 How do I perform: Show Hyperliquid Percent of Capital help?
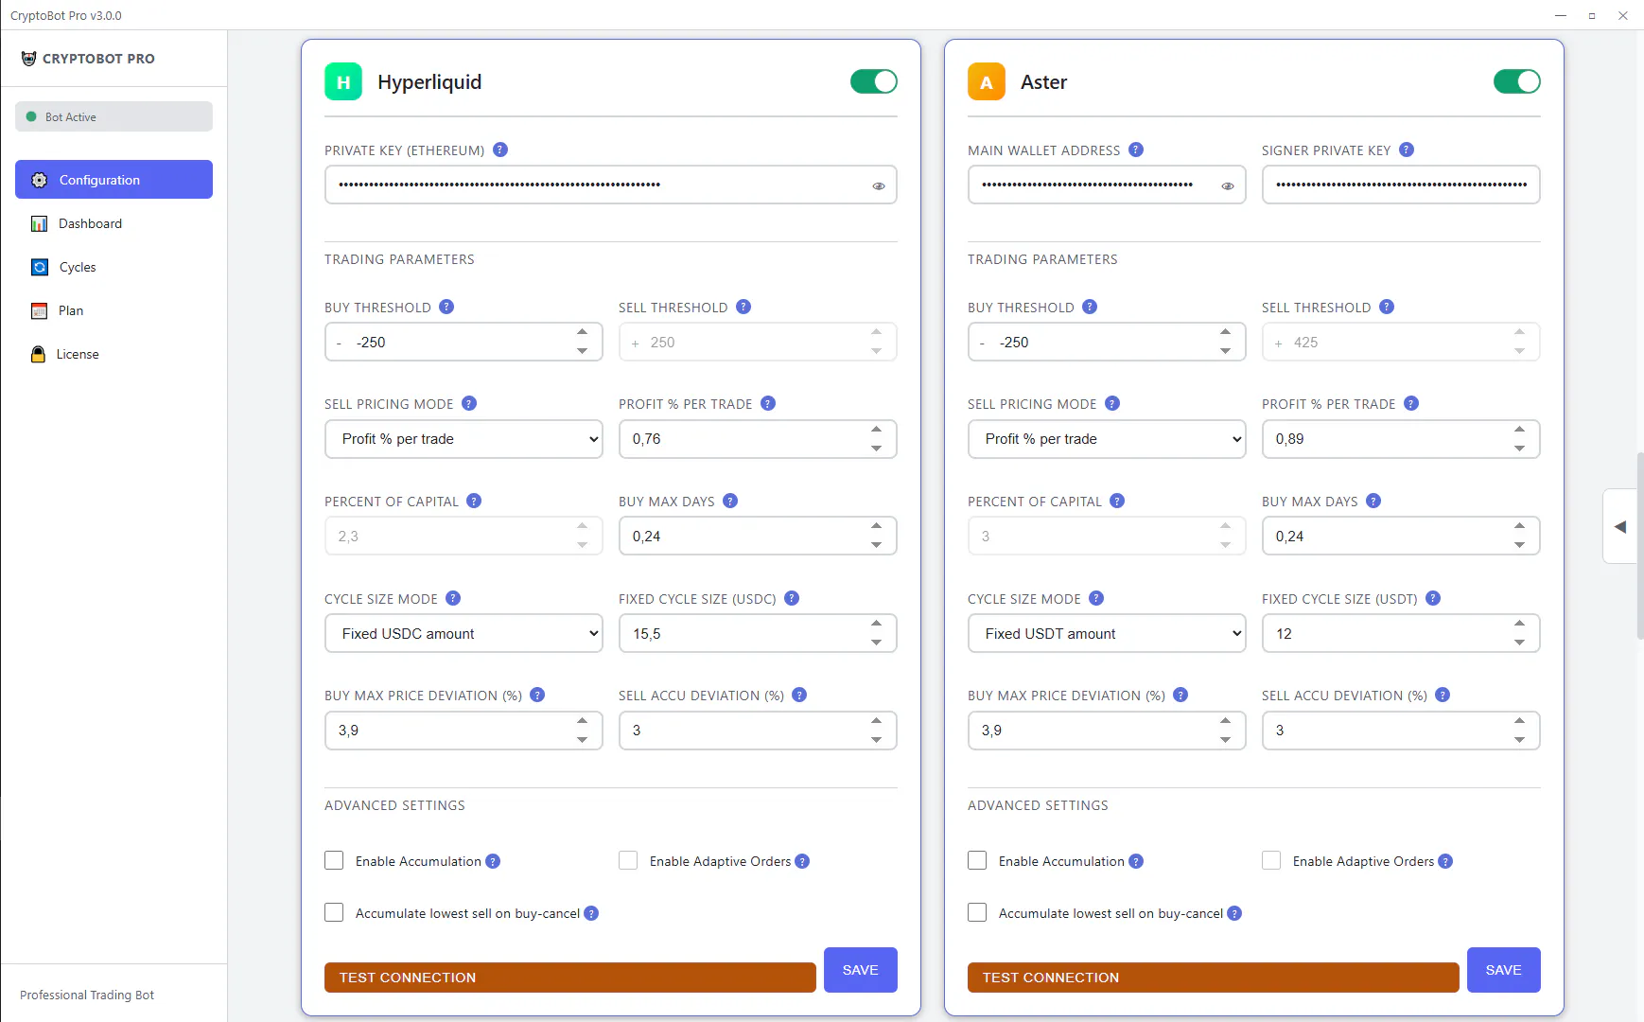[x=474, y=501]
